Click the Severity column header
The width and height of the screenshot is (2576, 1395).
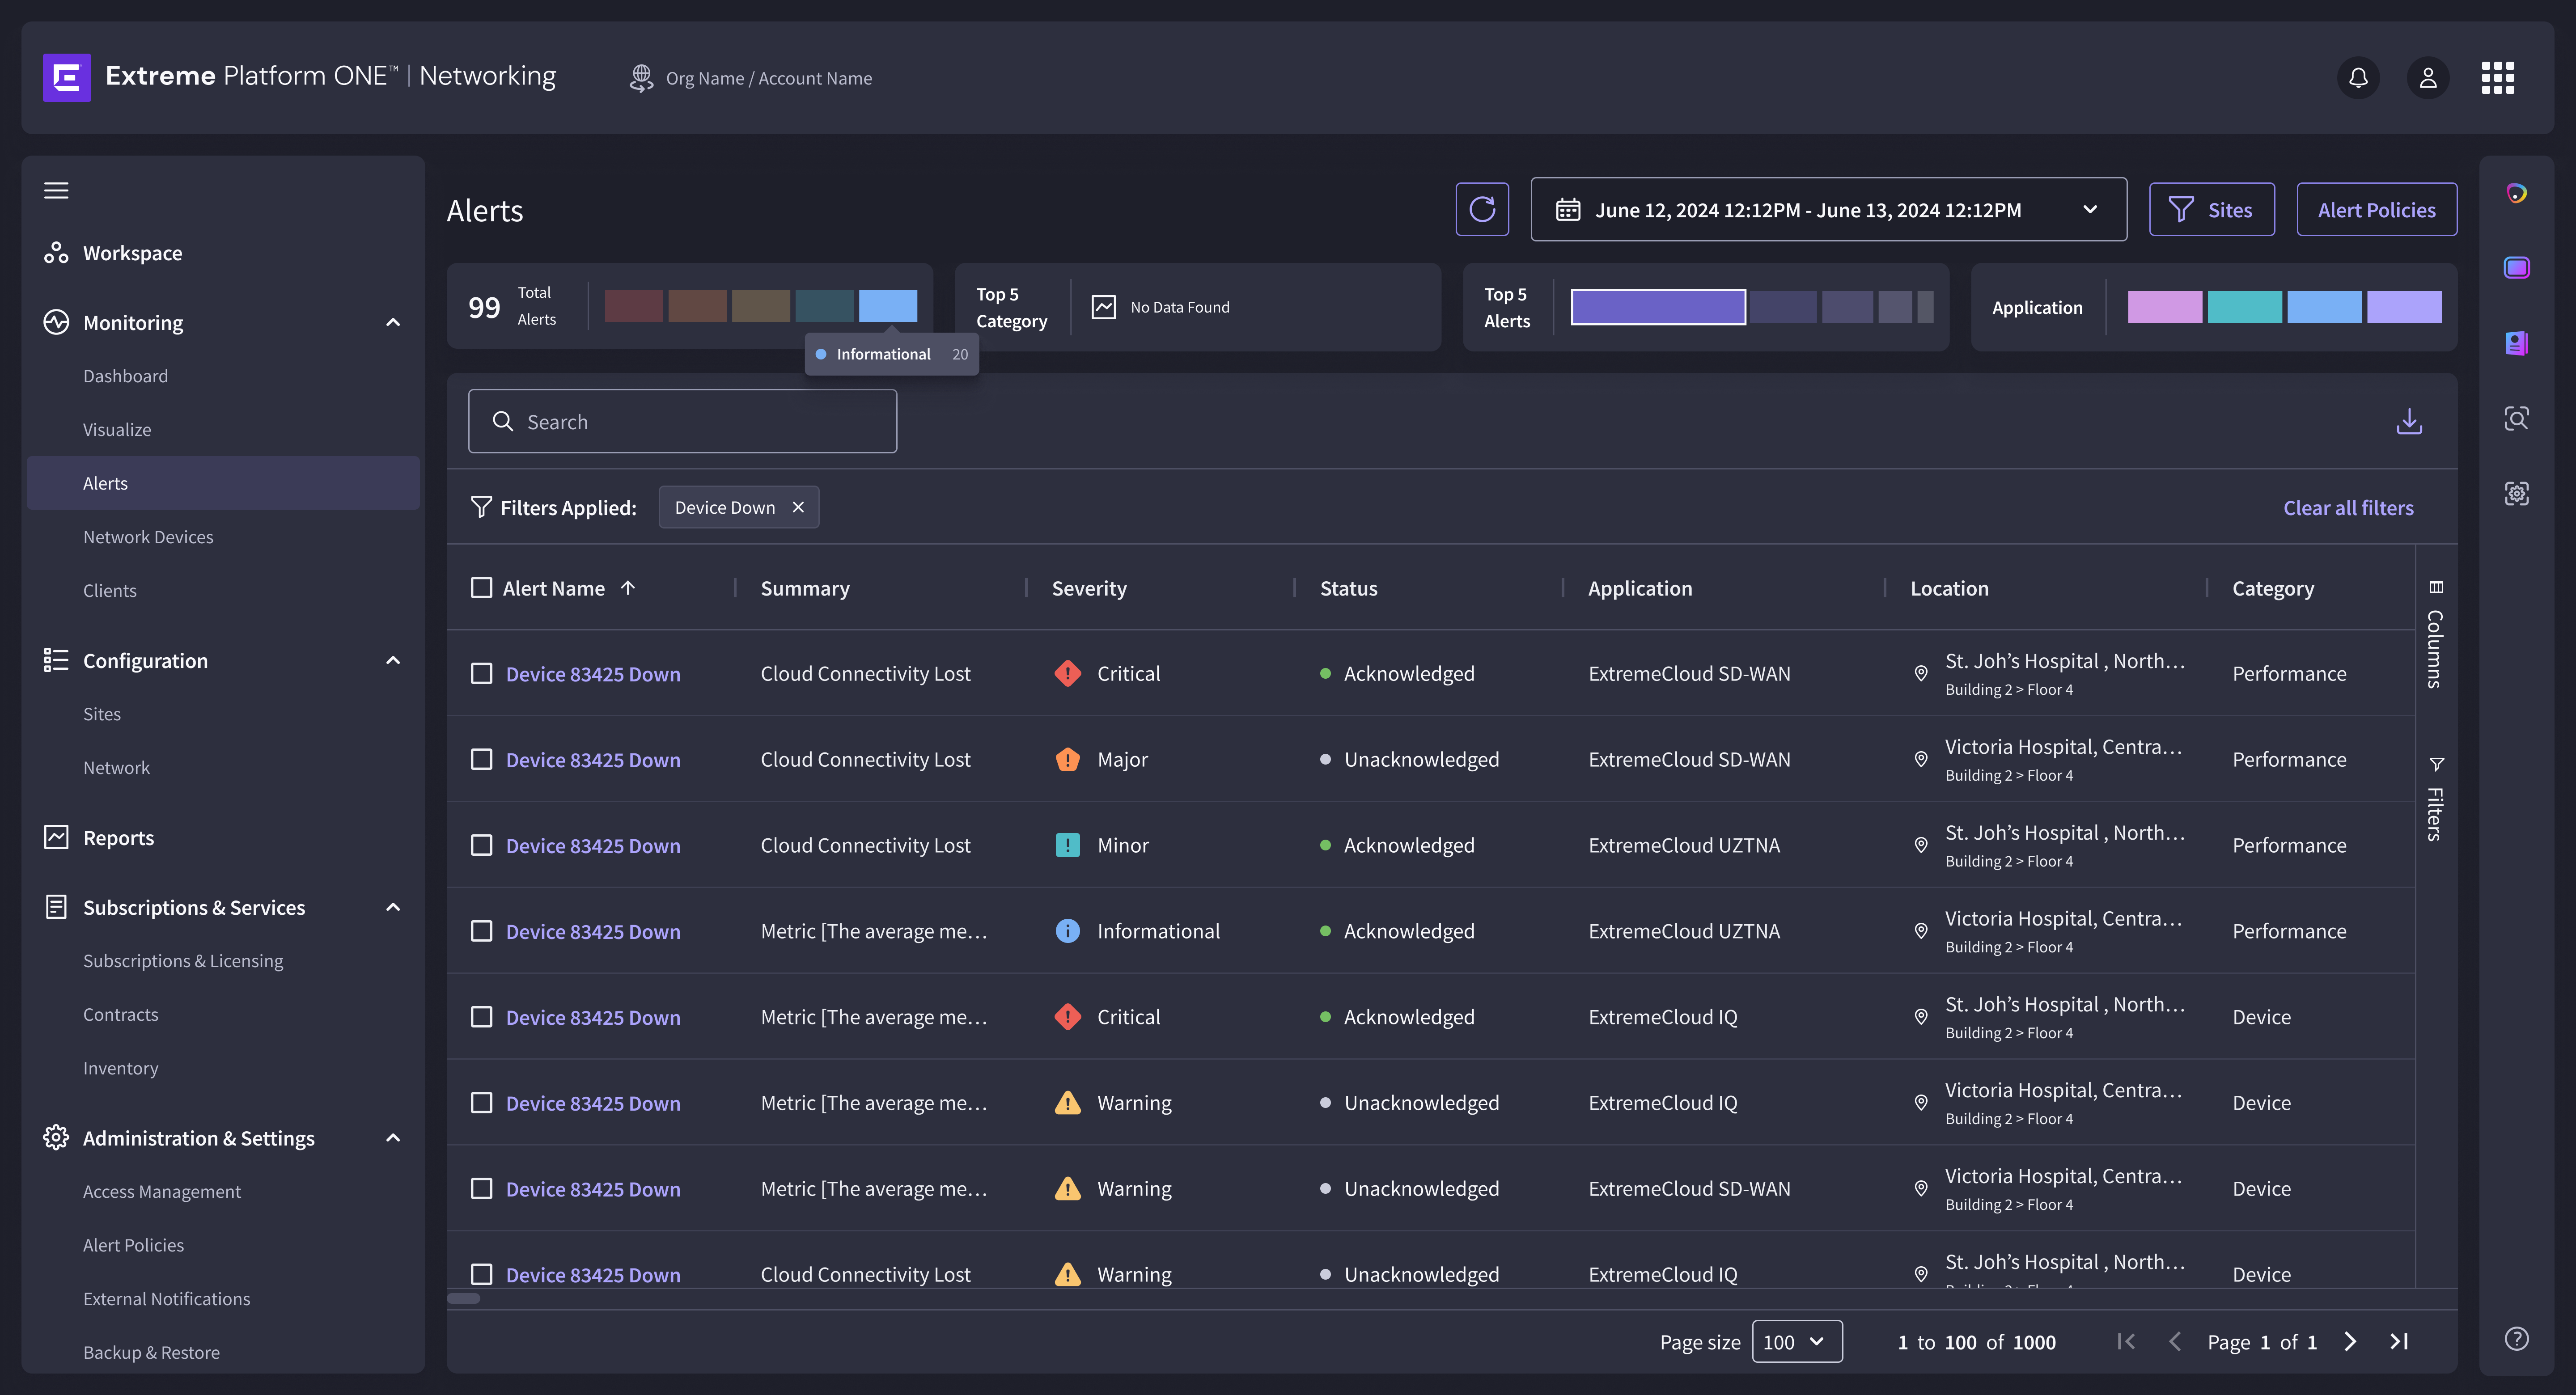pyautogui.click(x=1088, y=588)
